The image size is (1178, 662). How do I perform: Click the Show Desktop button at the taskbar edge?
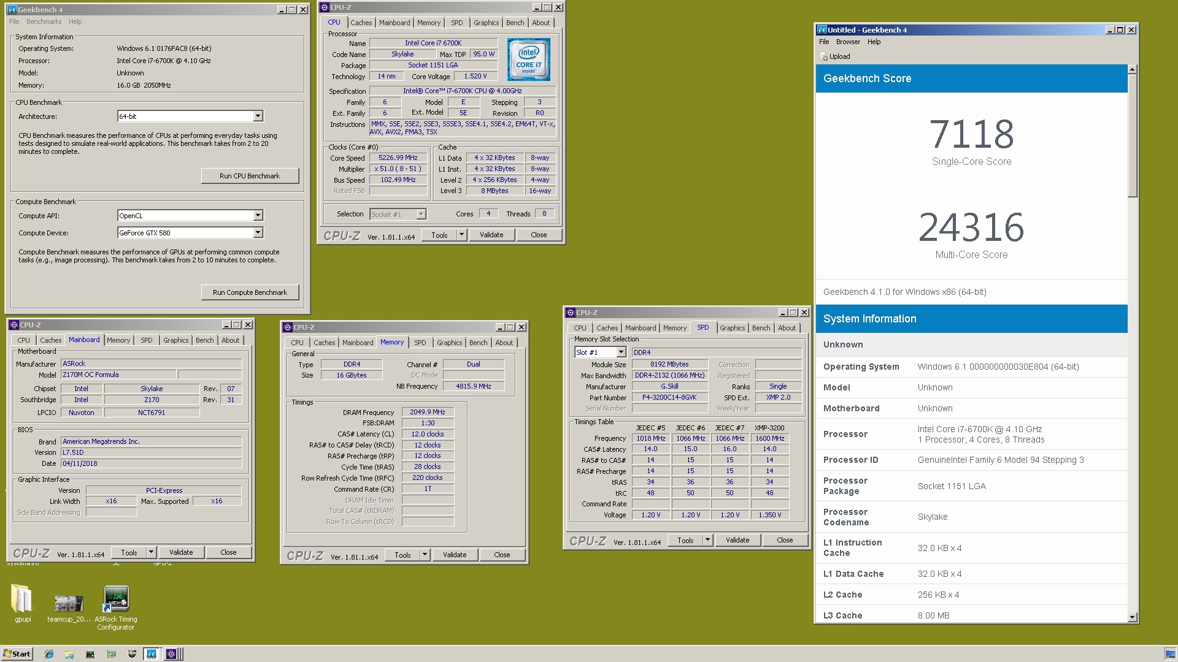pyautogui.click(x=1171, y=654)
